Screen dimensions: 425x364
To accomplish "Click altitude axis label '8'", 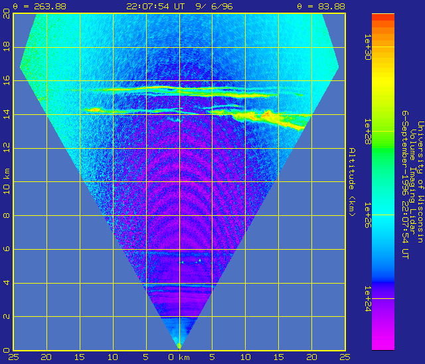I will [x=7, y=215].
